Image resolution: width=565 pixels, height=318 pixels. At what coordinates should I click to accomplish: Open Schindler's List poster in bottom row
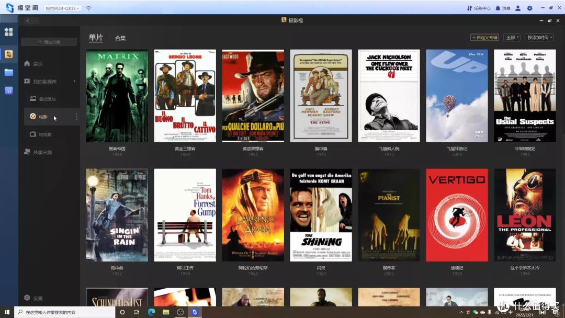117,297
